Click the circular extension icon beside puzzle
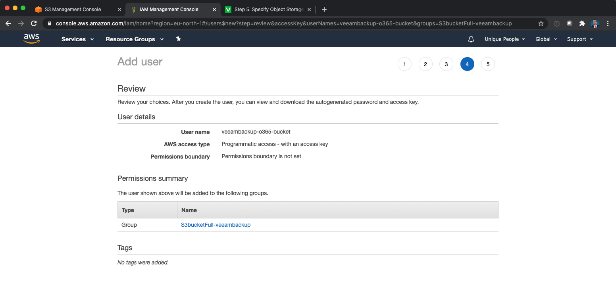The image size is (616, 287). 570,23
